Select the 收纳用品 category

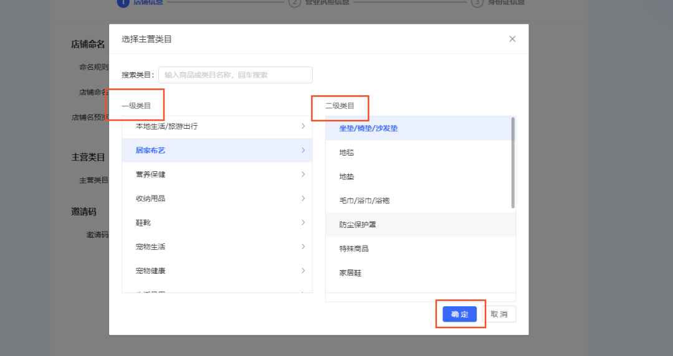pyautogui.click(x=217, y=198)
